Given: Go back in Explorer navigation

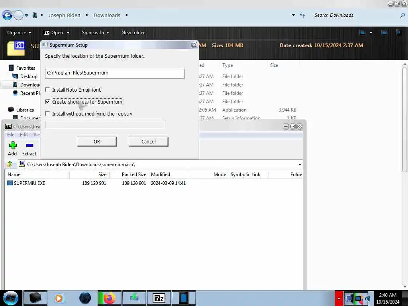Looking at the screenshot, I should tap(7, 16).
